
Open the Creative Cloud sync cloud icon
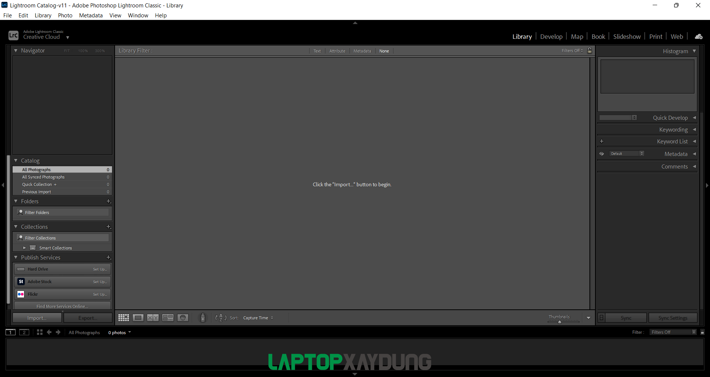[x=698, y=36]
